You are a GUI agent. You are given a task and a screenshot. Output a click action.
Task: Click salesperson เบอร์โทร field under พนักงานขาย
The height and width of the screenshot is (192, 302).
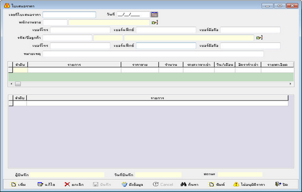pyautogui.click(x=80, y=30)
